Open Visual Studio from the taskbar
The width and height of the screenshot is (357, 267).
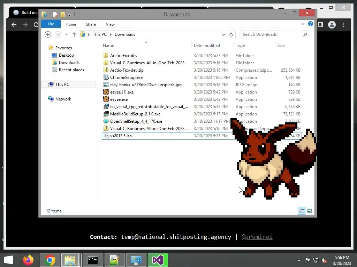pos(158,260)
